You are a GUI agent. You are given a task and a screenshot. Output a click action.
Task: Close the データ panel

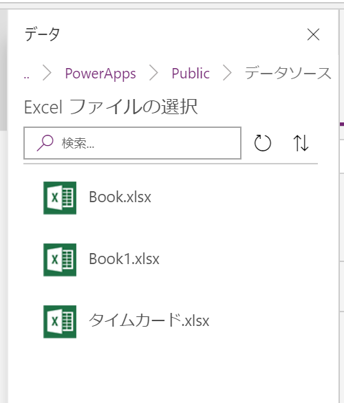click(x=313, y=34)
